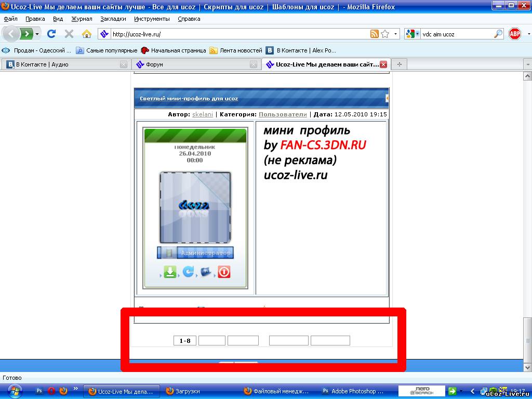Reload the page with the blue refresh icon
532x399 pixels.
click(x=51, y=34)
